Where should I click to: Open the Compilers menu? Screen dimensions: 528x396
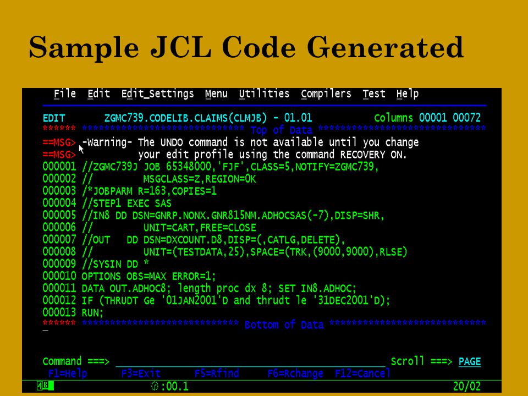326,94
